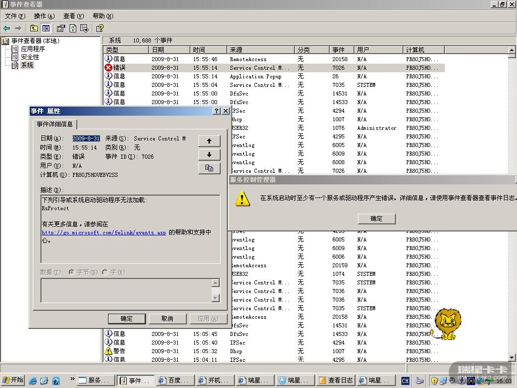
Task: Click the 开始 Start button on taskbar
Action: click(13, 380)
